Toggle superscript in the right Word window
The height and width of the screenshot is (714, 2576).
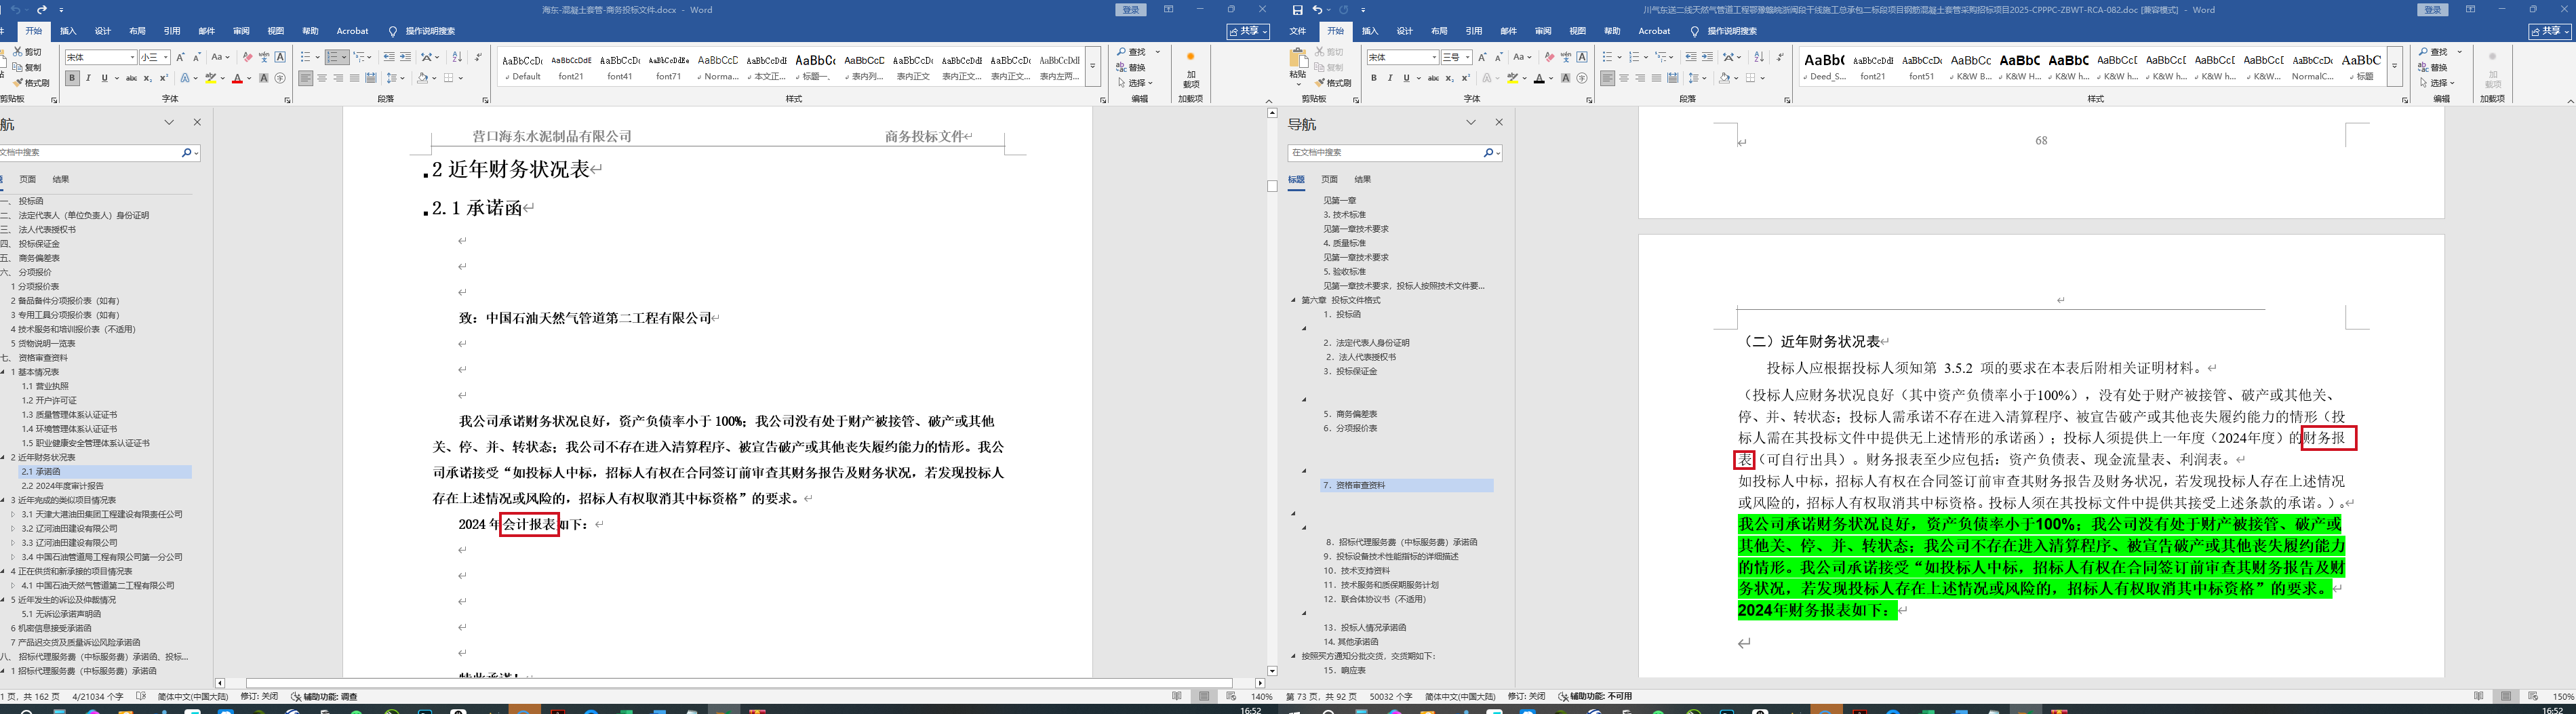click(1466, 78)
